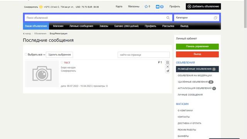Click the back arrow назад

pyautogui.click(x=27, y=34)
